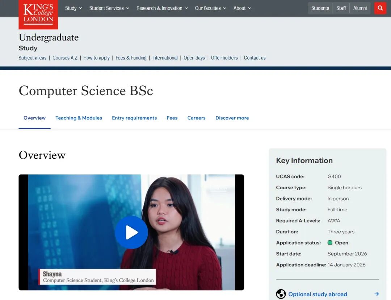Open the Research & Innovation dropdown
The height and width of the screenshot is (300, 391).
point(162,8)
